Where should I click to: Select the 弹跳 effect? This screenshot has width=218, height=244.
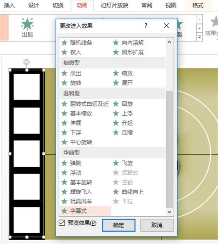click(71, 163)
